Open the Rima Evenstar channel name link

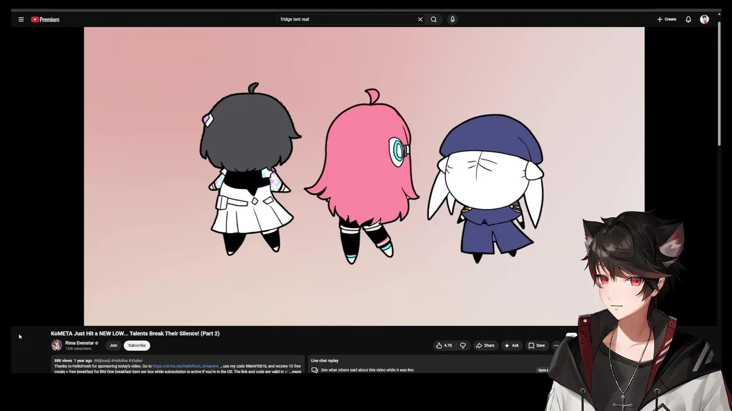coord(79,343)
